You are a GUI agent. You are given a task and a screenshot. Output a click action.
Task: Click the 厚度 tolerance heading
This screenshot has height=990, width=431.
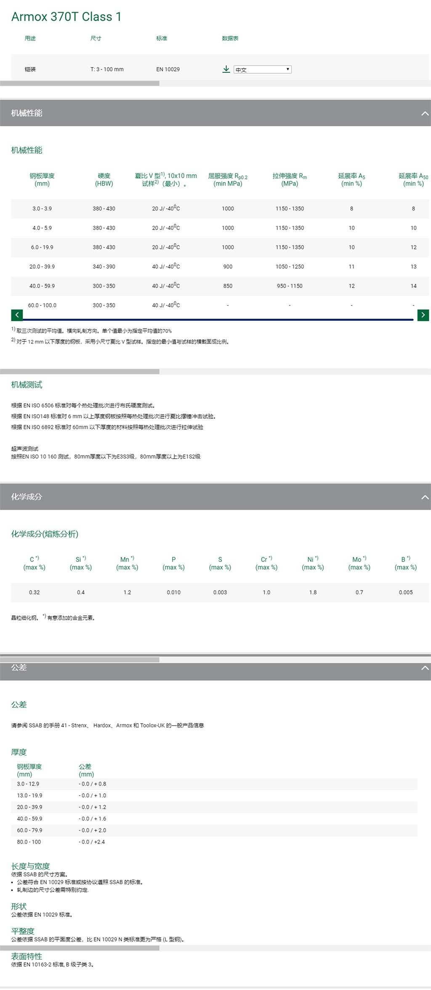tap(19, 752)
